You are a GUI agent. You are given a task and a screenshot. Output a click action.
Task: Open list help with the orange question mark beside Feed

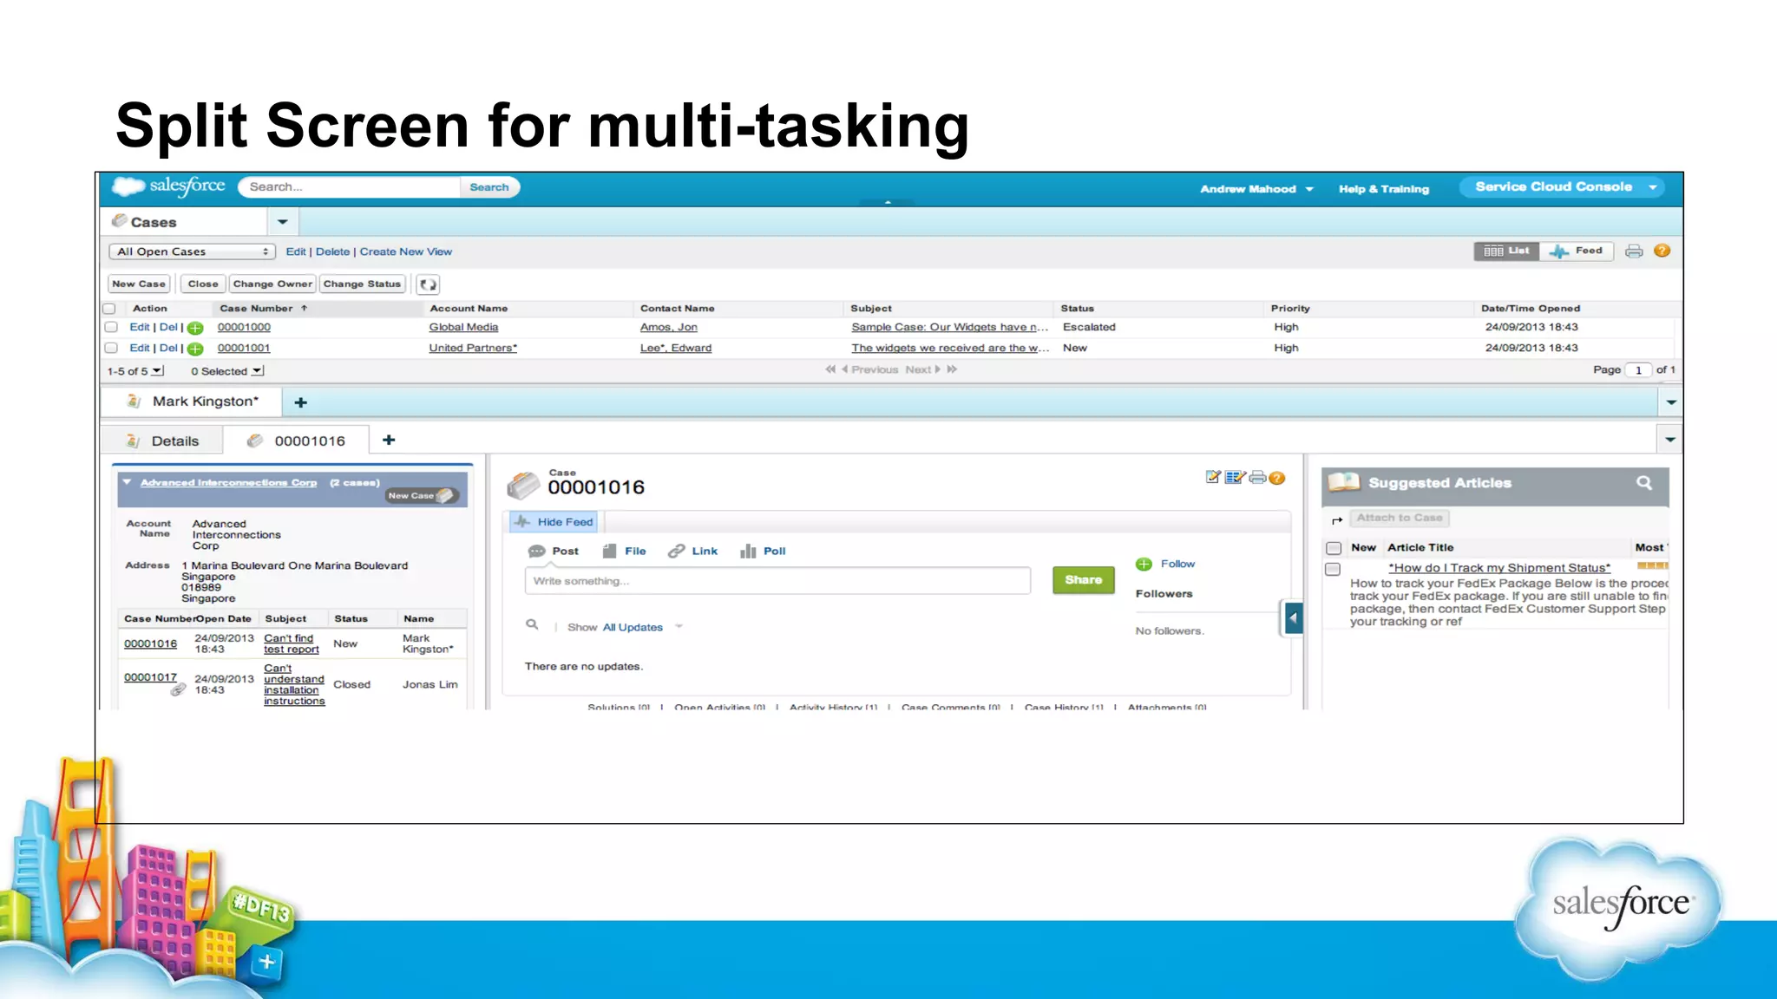[1662, 251]
